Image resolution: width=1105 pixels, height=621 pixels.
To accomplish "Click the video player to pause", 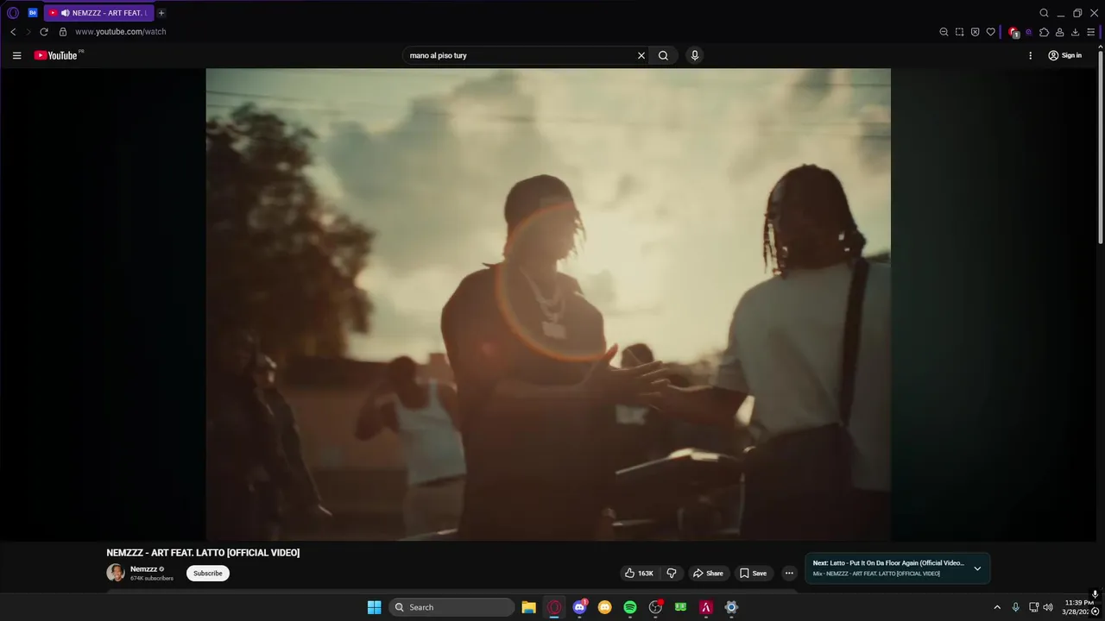I will pos(548,304).
